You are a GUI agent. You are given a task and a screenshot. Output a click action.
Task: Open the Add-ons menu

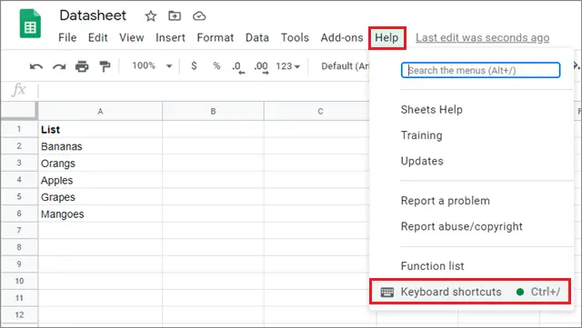[342, 37]
